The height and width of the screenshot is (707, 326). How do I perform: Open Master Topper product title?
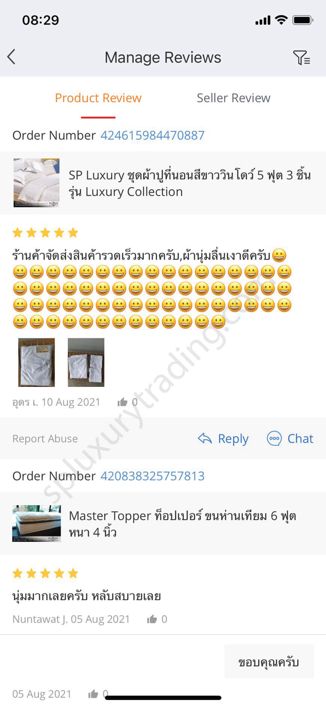click(182, 523)
